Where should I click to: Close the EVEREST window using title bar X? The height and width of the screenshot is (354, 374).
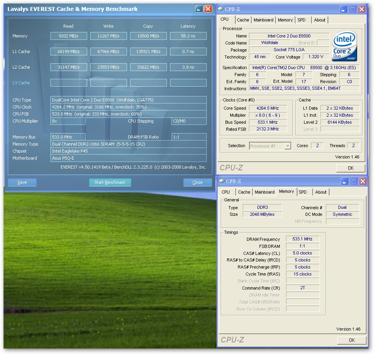[208, 9]
